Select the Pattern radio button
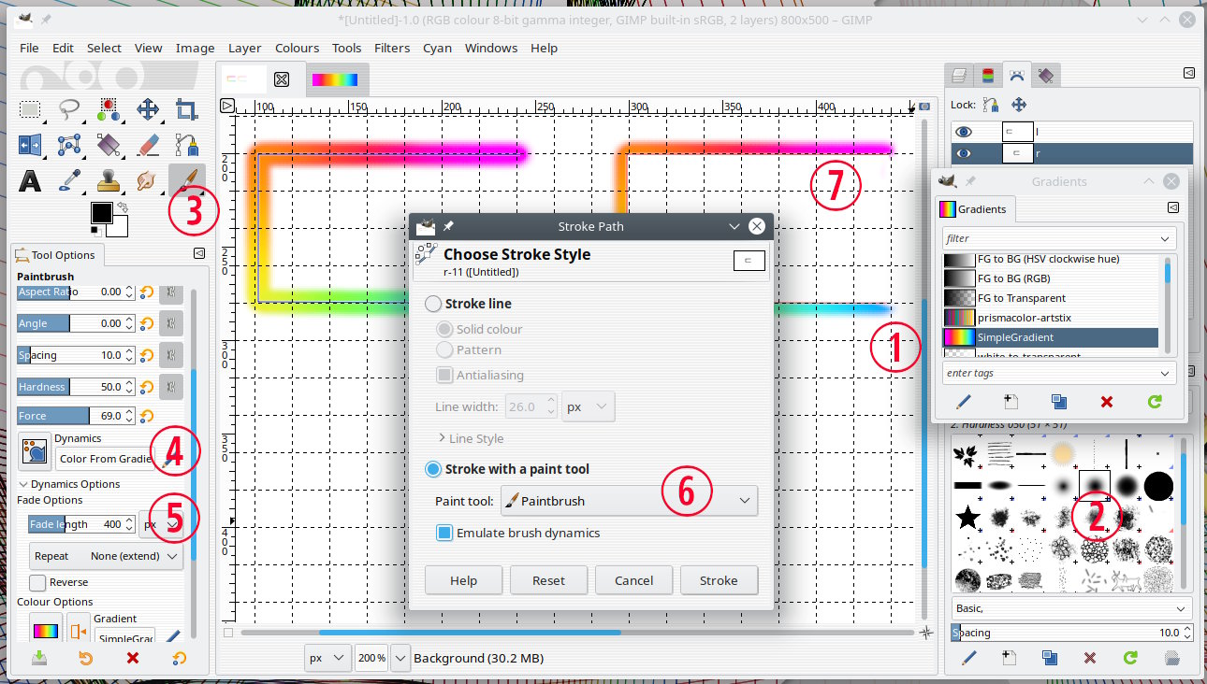 click(x=445, y=349)
